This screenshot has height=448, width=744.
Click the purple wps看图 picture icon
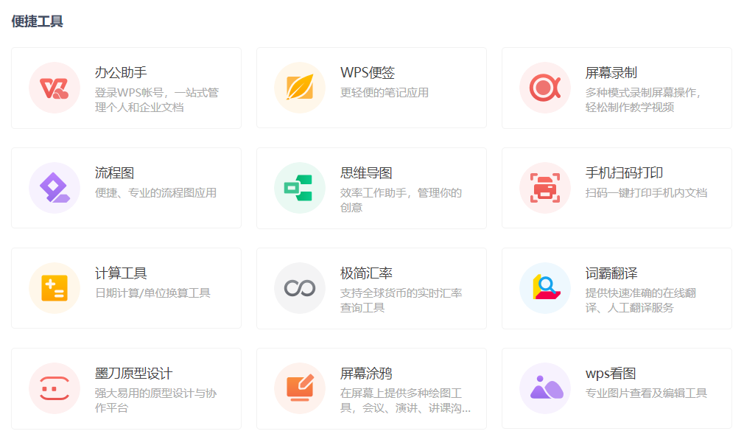(x=545, y=388)
